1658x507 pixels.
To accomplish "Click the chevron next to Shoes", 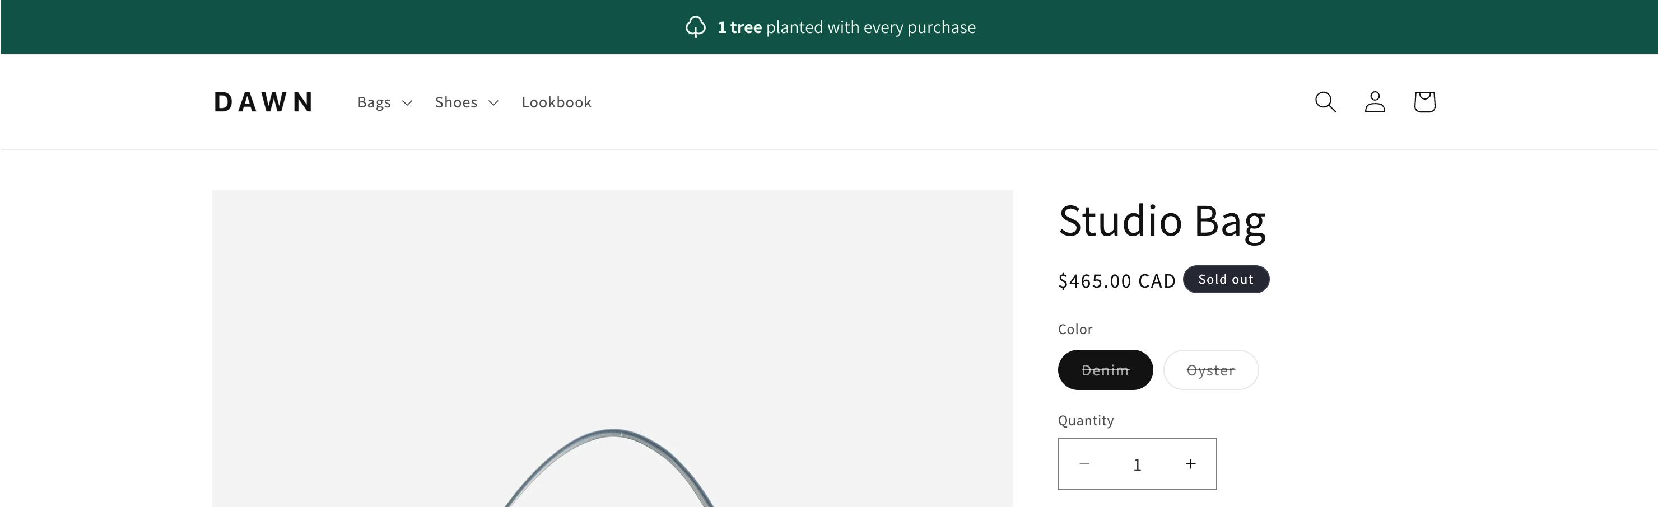I will [x=493, y=103].
